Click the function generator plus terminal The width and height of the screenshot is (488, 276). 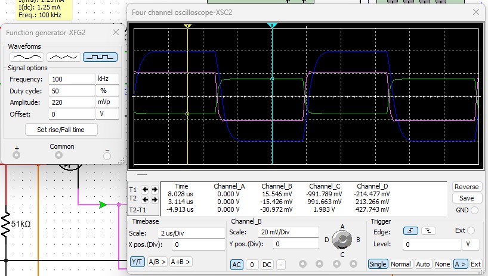(x=17, y=155)
